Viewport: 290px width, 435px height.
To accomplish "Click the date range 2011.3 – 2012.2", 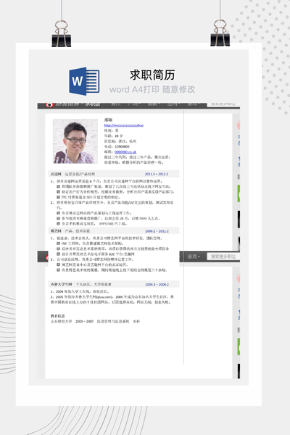I will (157, 174).
